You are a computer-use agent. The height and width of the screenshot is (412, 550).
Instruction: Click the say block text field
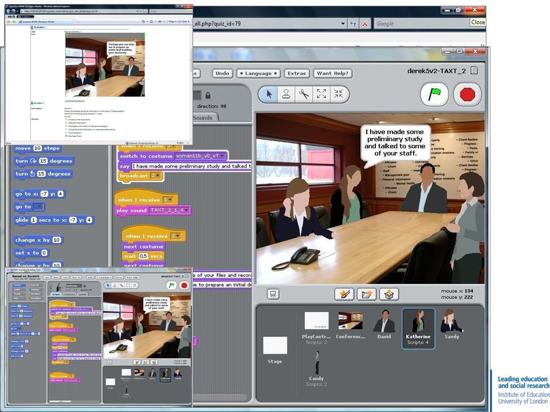coord(191,166)
